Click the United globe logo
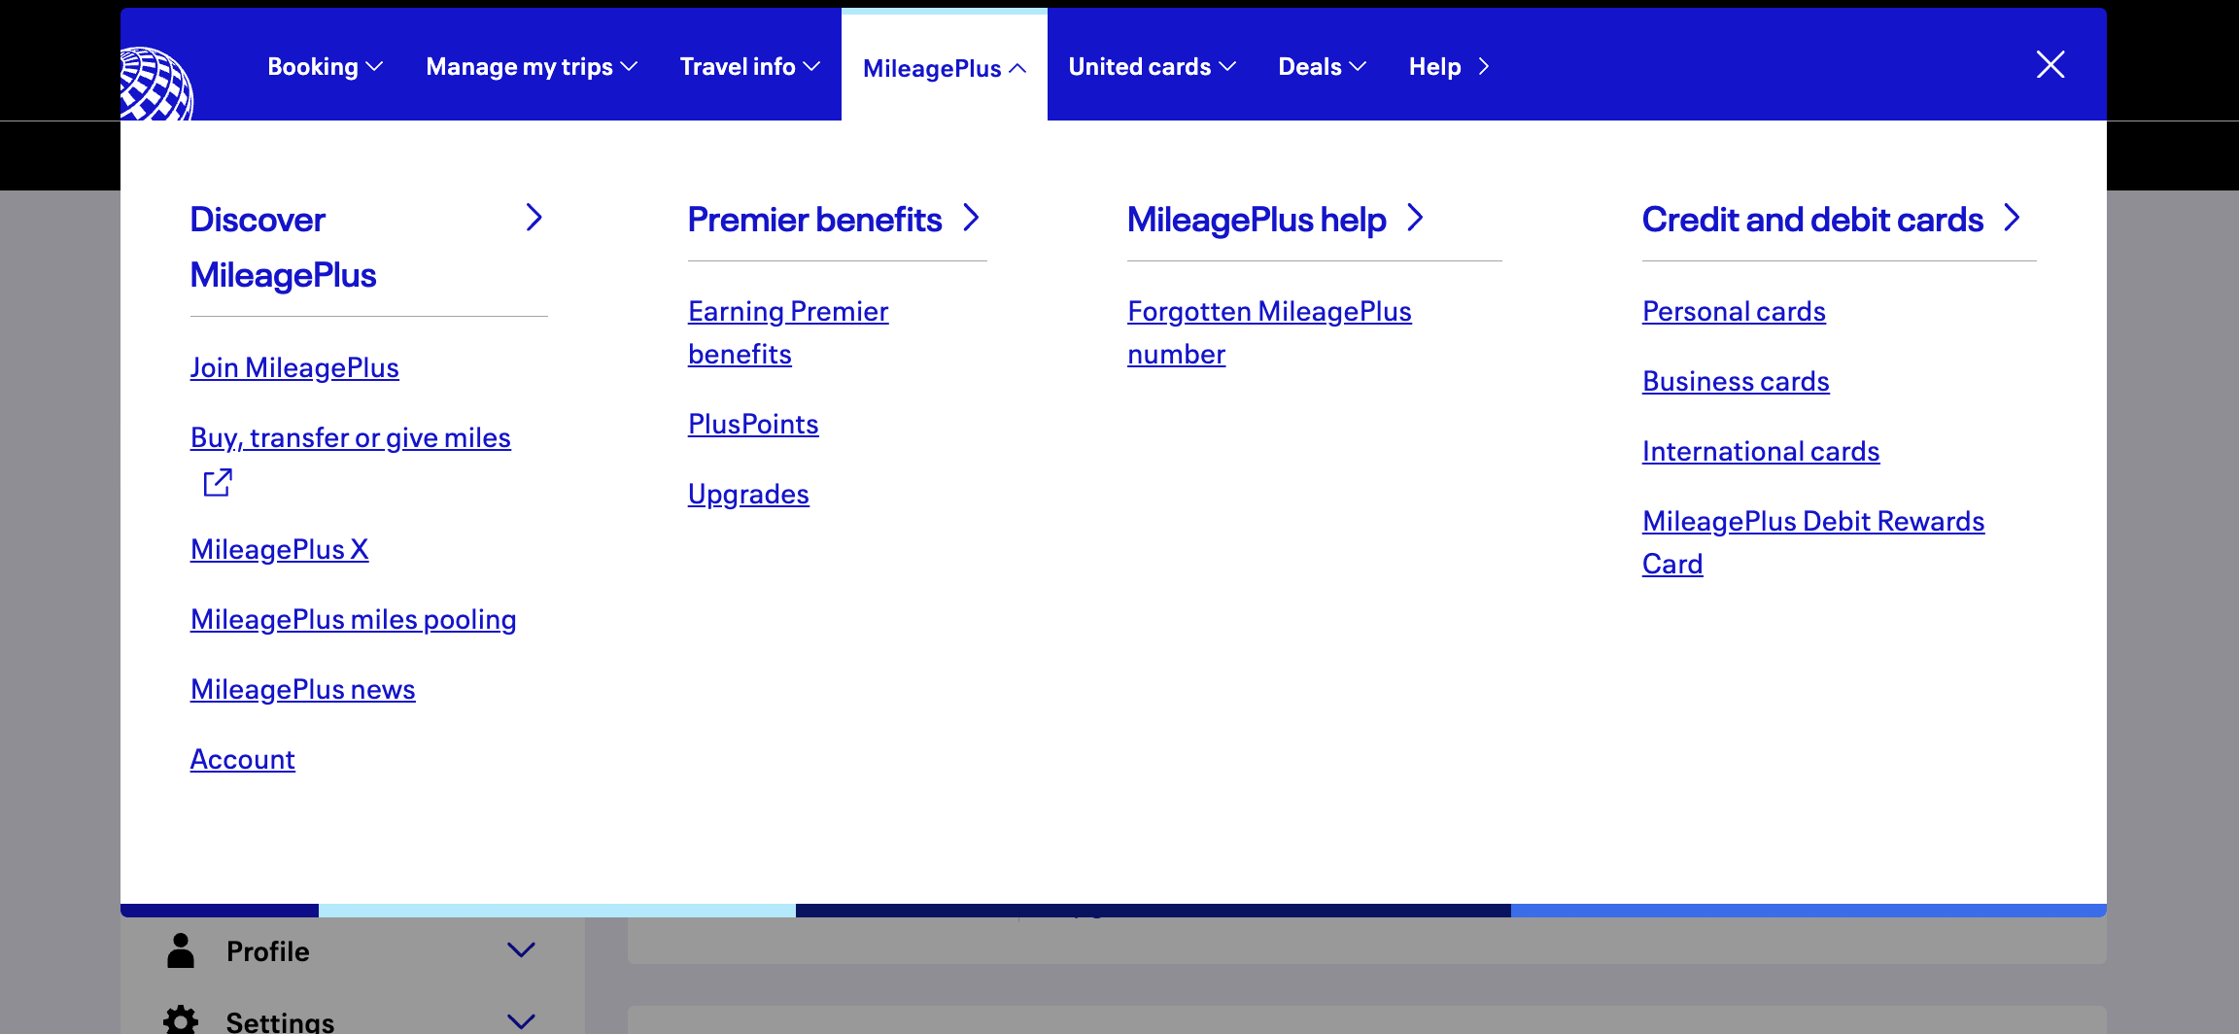 (156, 85)
